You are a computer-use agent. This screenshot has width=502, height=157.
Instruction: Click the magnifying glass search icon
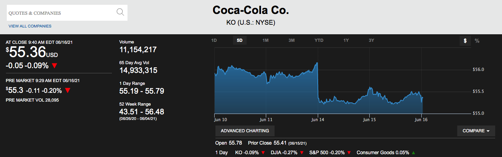click(x=120, y=12)
